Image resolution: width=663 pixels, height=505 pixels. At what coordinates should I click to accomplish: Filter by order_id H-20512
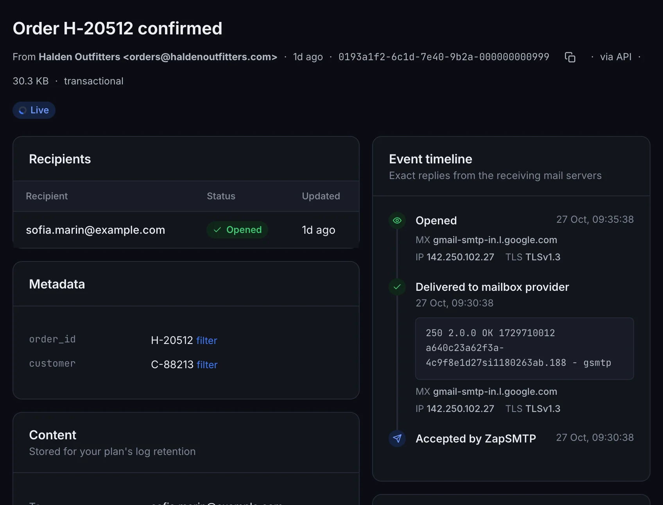click(206, 340)
